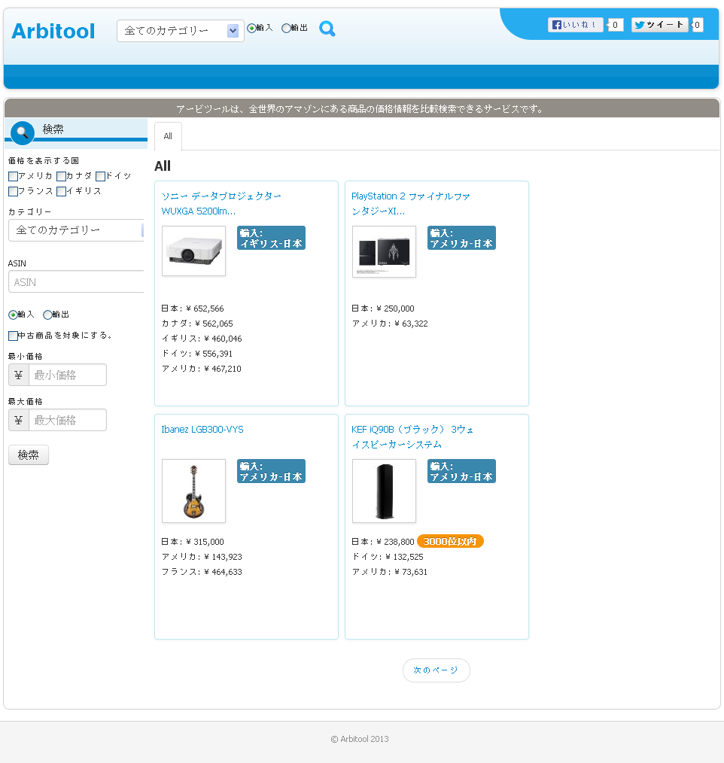Open the ソニー データプロジェクター product link
This screenshot has width=724, height=763.
click(221, 203)
